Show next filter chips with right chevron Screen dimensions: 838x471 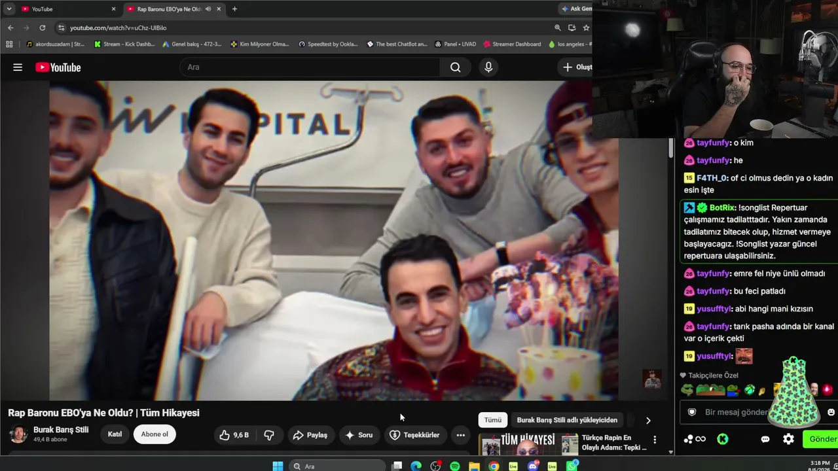point(648,421)
